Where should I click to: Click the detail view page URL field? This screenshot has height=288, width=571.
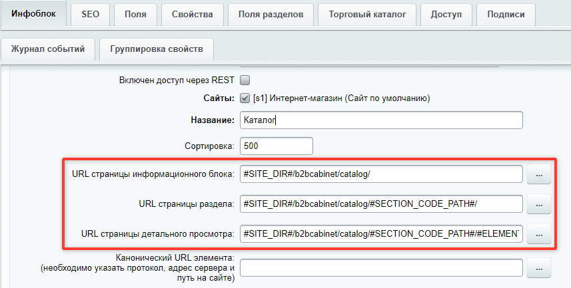tap(381, 233)
